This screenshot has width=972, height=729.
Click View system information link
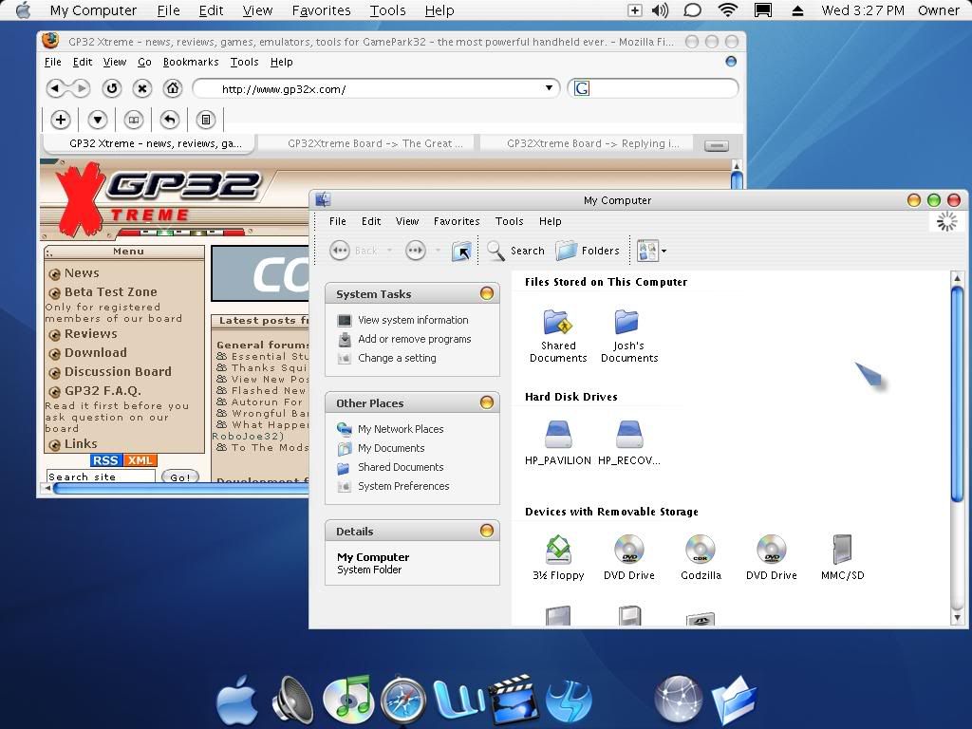413,320
